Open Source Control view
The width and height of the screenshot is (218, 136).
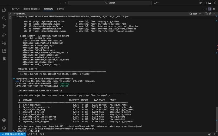coord(4,26)
